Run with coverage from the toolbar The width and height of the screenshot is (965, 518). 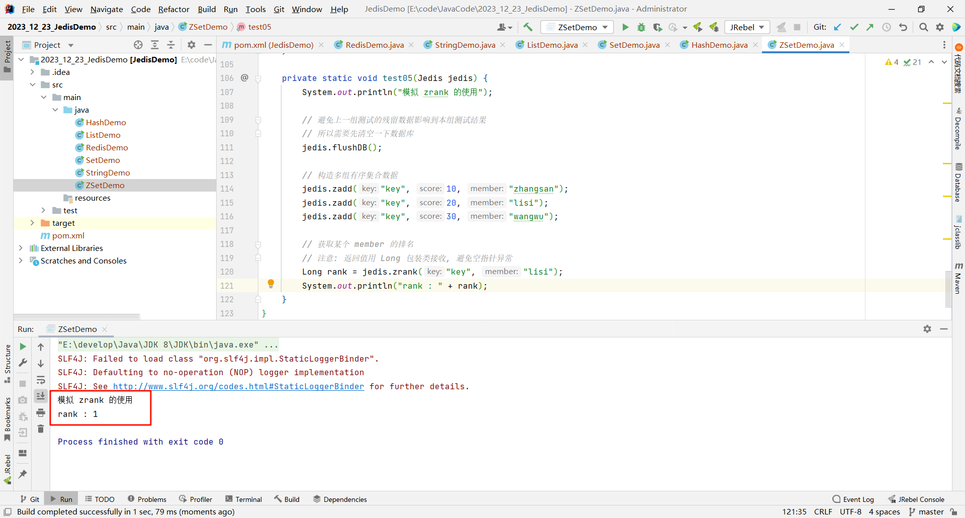coord(657,27)
